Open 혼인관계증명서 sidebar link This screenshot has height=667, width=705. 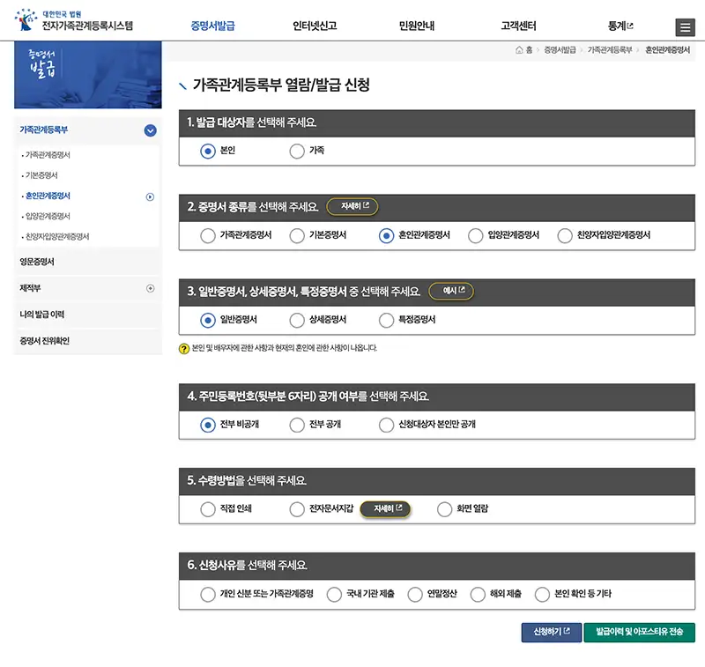48,196
